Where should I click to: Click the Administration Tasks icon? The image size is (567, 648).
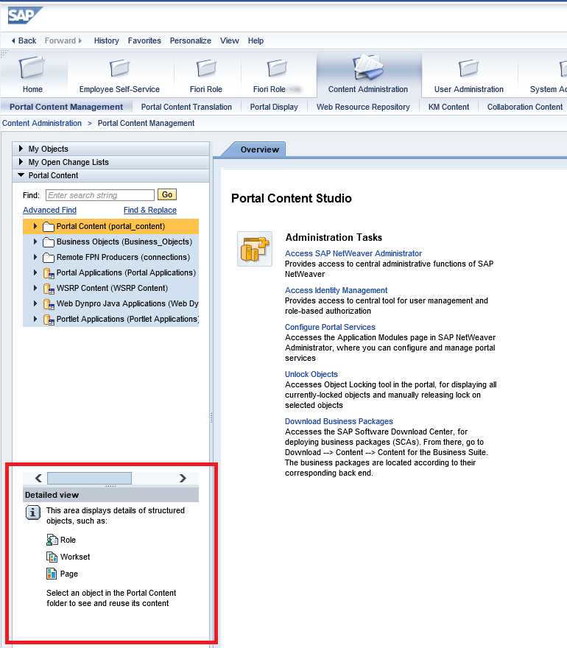(255, 249)
